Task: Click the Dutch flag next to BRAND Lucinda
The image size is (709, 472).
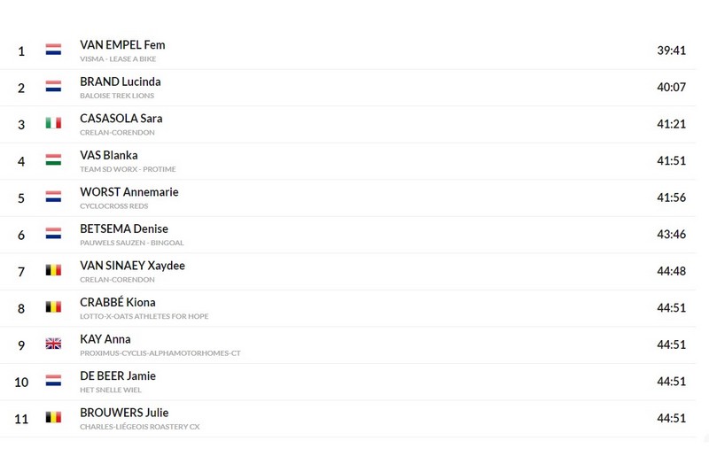Action: [53, 86]
